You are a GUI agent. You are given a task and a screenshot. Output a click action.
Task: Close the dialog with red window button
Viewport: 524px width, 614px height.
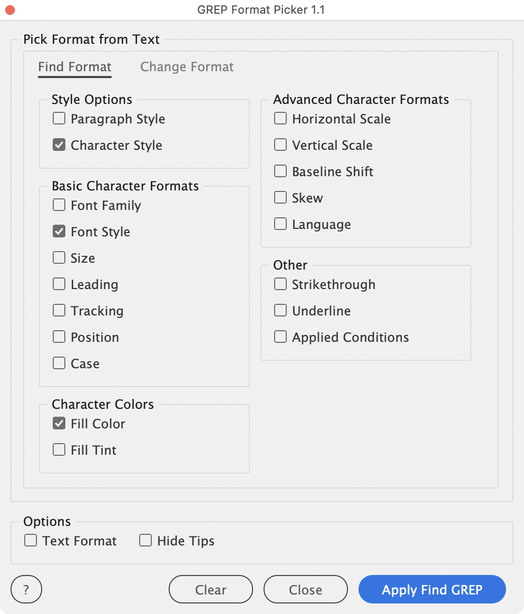pyautogui.click(x=10, y=10)
